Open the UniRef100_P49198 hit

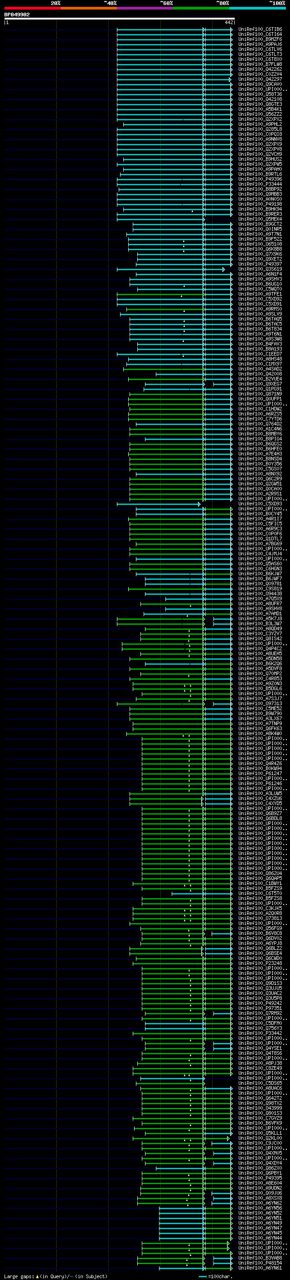coord(260,204)
